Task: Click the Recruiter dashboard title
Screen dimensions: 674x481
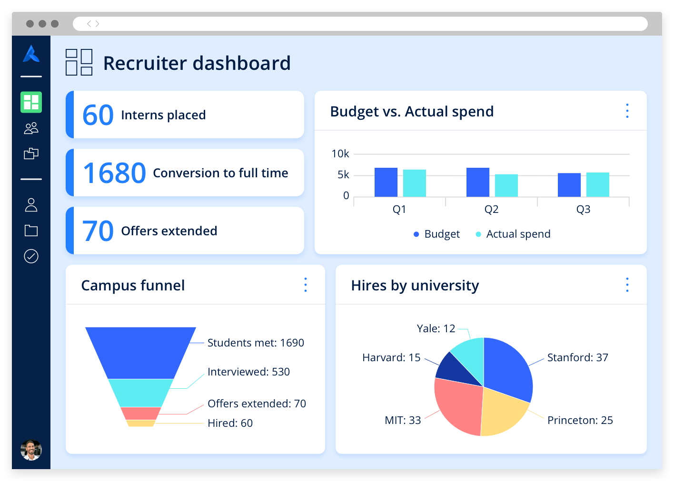Action: [x=197, y=63]
